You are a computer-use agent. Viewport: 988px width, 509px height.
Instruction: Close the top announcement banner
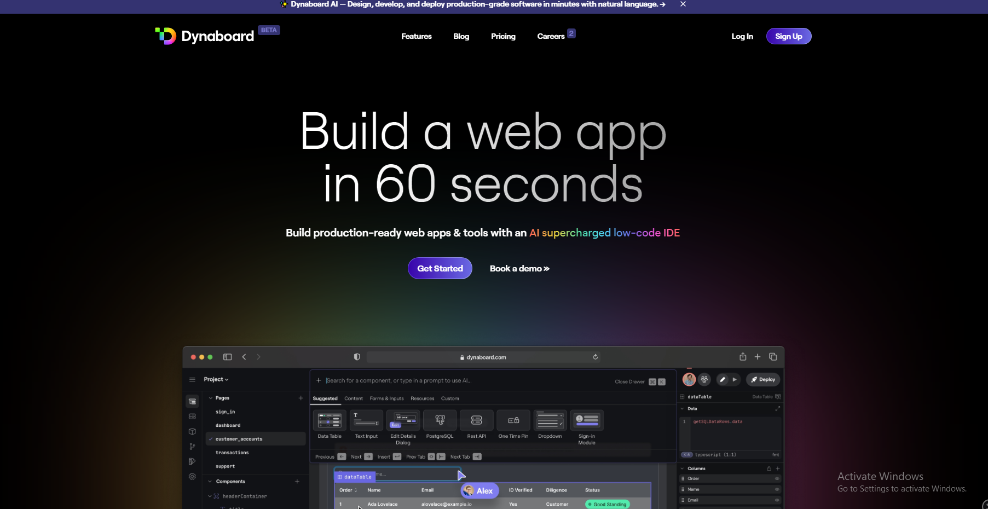pos(683,4)
